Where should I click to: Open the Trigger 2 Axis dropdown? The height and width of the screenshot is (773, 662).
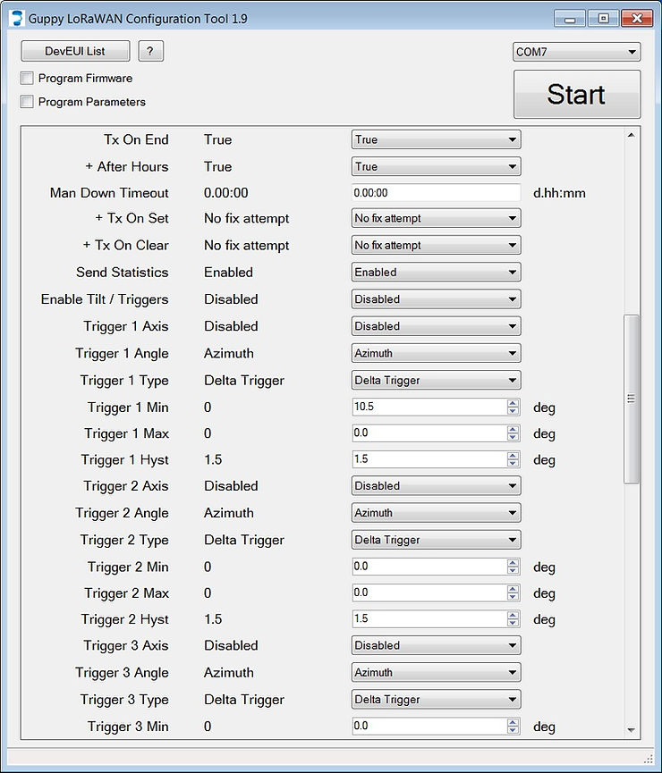(x=436, y=486)
